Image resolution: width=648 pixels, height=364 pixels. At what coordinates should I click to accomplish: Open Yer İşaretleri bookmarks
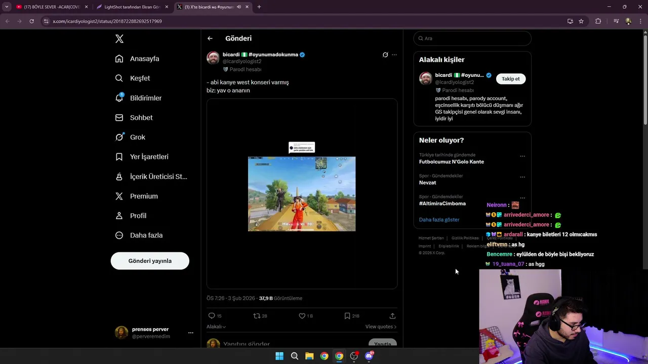coord(142,157)
